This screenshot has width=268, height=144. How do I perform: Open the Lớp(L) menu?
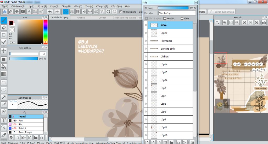coord(31,6)
